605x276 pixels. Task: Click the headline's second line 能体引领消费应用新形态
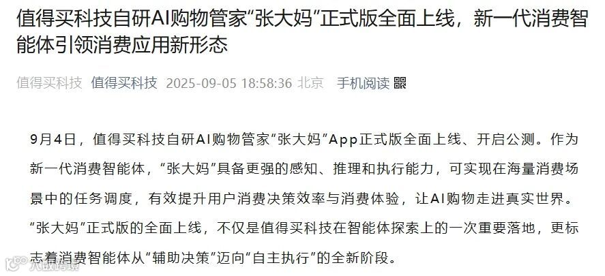[x=122, y=46]
